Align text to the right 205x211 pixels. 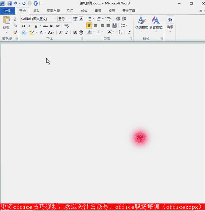[102, 25]
